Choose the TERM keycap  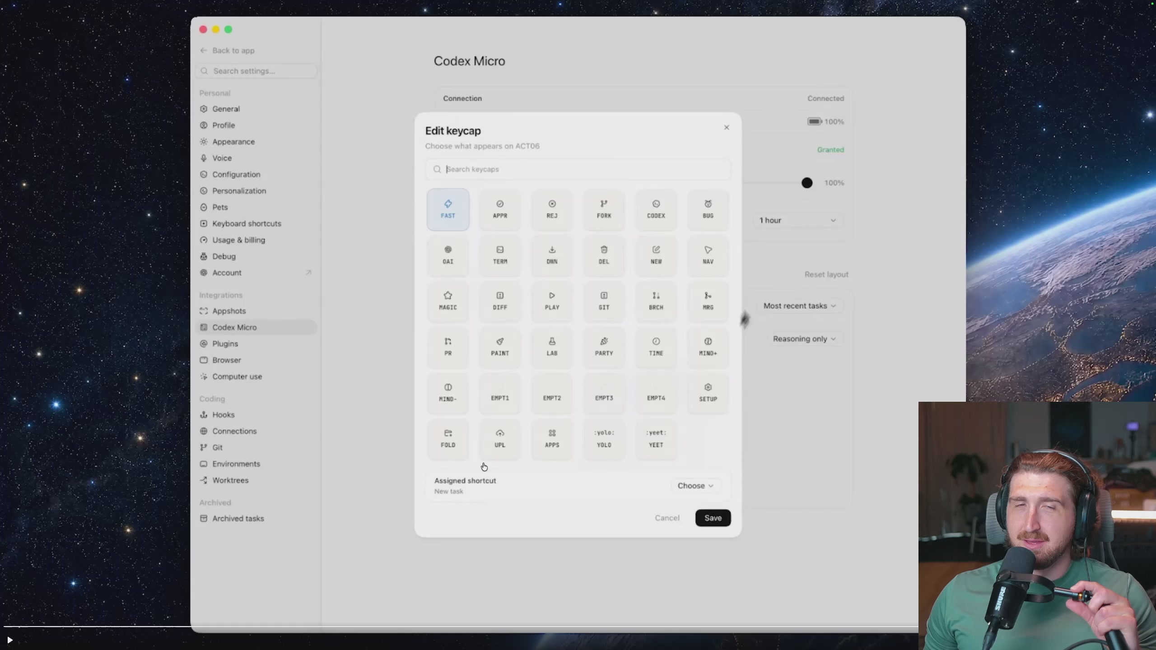pyautogui.click(x=500, y=255)
